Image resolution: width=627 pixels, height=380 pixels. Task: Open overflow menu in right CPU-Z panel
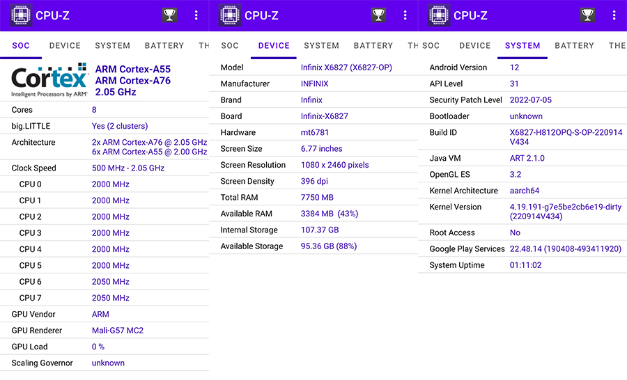click(614, 15)
